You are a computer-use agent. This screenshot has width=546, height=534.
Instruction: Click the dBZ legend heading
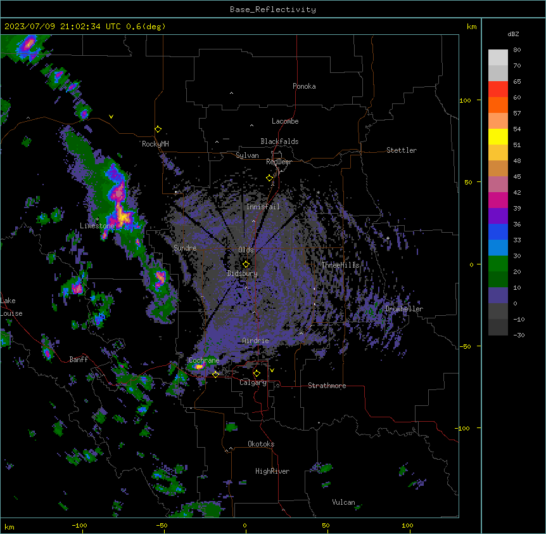click(513, 34)
